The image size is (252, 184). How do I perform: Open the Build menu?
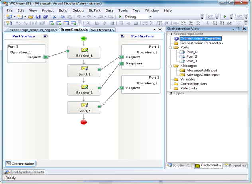point(63,10)
